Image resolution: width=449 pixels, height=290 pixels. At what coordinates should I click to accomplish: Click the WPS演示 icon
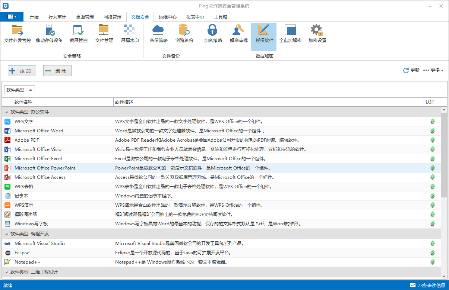pos(7,205)
